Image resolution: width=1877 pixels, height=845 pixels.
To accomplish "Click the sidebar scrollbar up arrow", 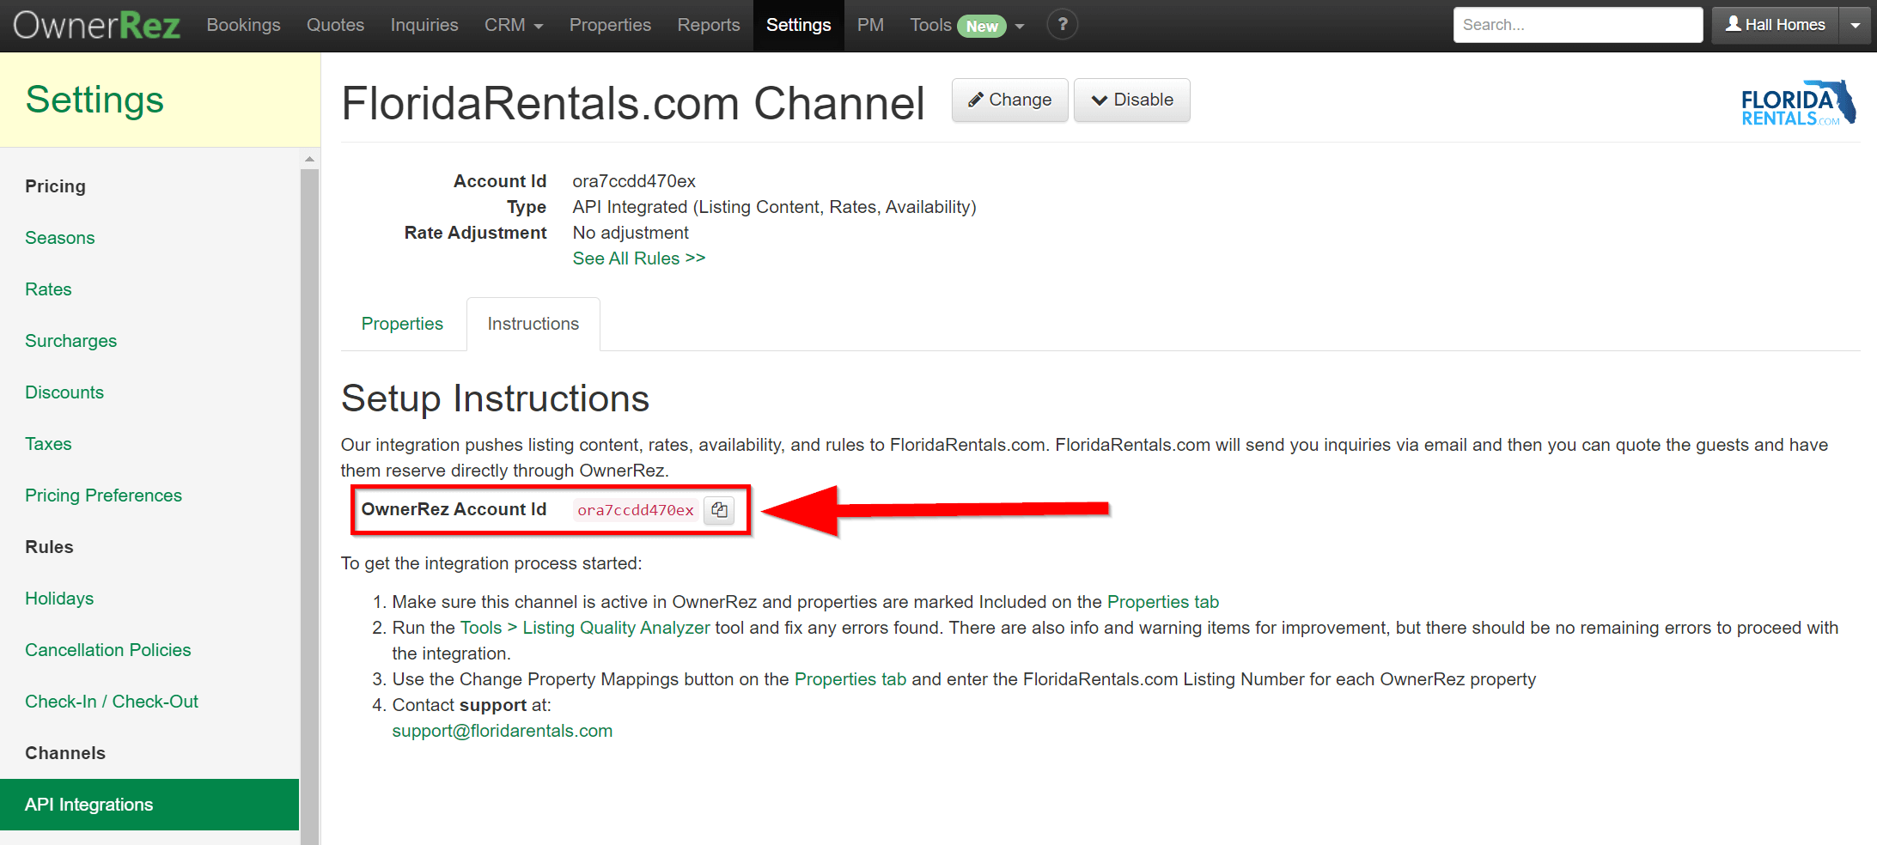I will (x=309, y=159).
